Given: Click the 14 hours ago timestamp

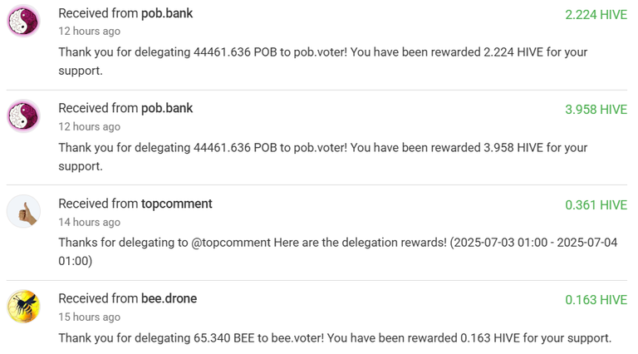Looking at the screenshot, I should tap(89, 222).
